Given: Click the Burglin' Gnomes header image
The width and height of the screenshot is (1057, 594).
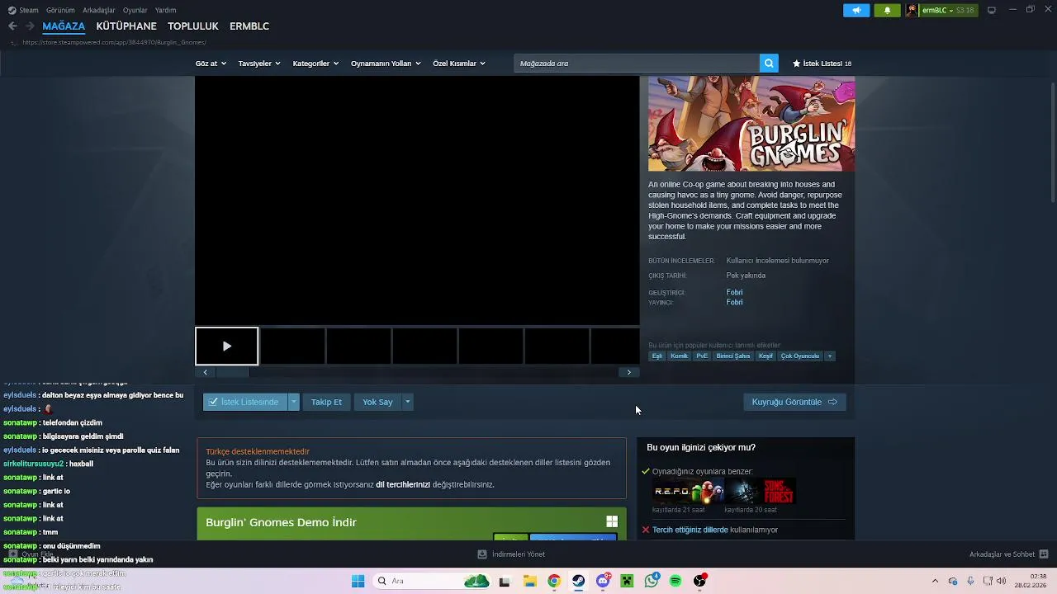Looking at the screenshot, I should pos(751,124).
